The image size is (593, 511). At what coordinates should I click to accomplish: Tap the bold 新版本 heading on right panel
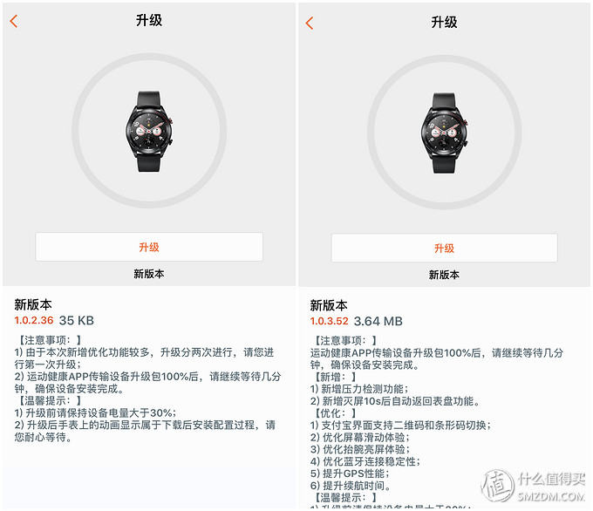pos(329,305)
